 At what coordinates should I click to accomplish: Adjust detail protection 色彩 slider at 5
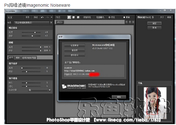(27, 71)
